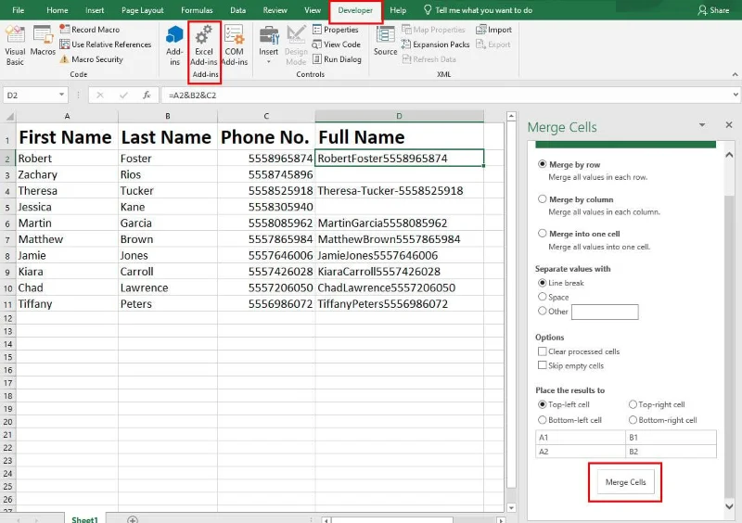The width and height of the screenshot is (742, 523).
Task: Click the insert function fx icon
Action: coord(147,95)
